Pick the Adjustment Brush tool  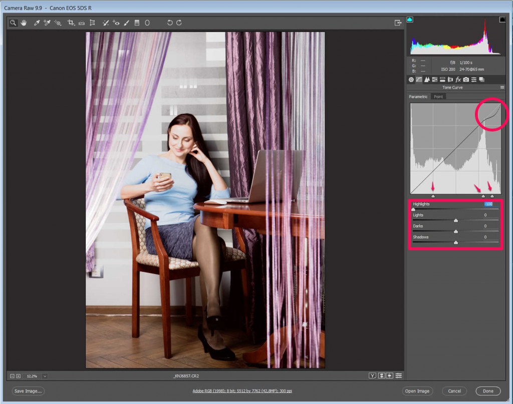click(126, 23)
